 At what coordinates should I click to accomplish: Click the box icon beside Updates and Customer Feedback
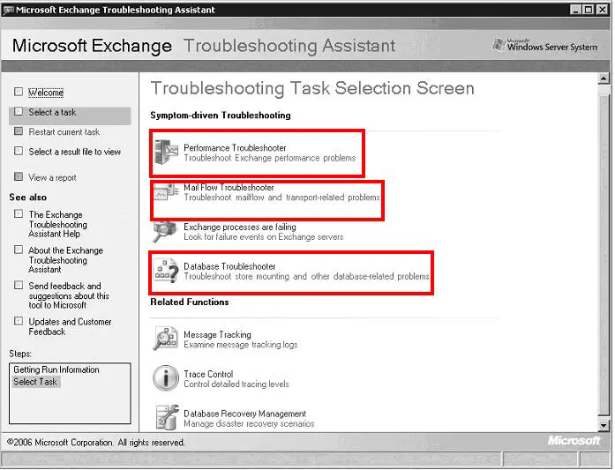(19, 321)
